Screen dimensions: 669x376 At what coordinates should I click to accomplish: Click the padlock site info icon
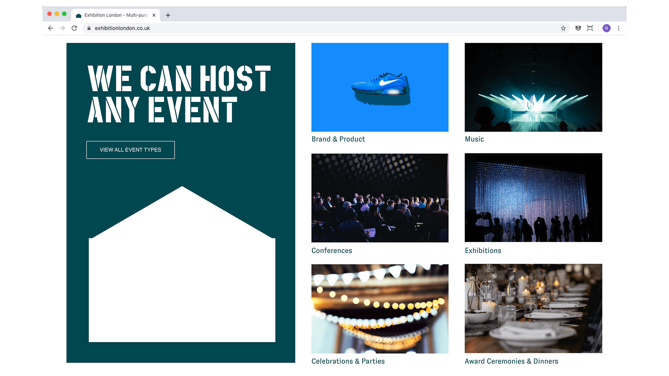point(89,28)
